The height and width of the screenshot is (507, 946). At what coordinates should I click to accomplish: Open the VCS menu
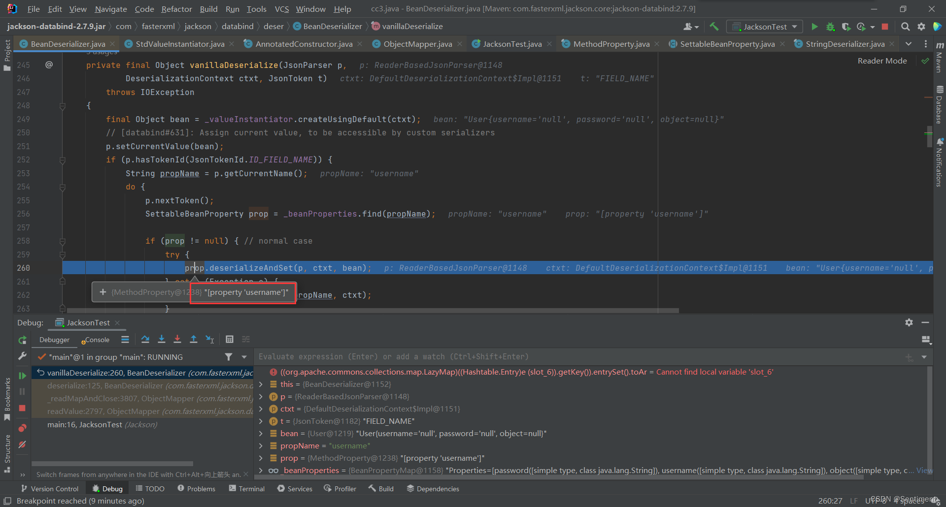[x=281, y=9]
